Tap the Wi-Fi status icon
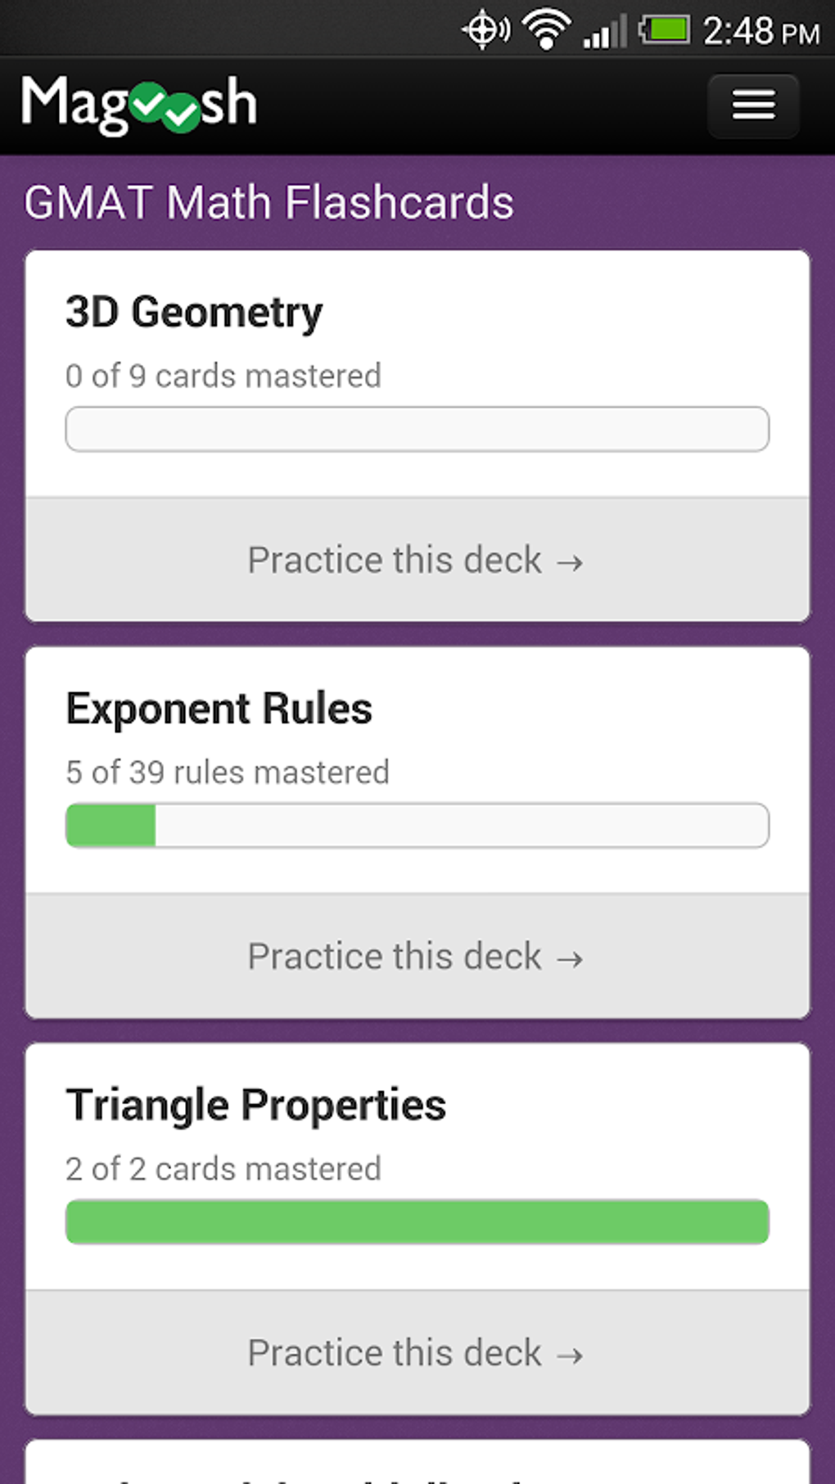The width and height of the screenshot is (835, 1484). tap(547, 31)
